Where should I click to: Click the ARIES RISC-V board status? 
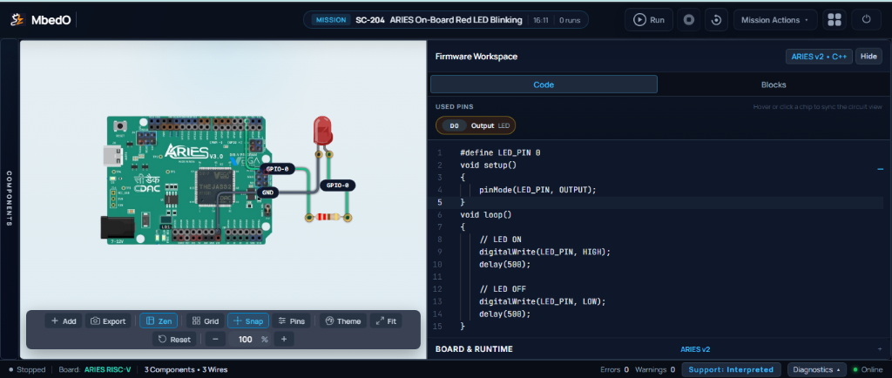pyautogui.click(x=107, y=369)
